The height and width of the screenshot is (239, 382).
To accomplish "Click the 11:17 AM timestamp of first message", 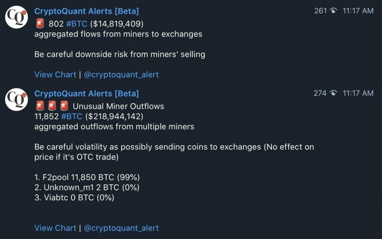I will [358, 11].
